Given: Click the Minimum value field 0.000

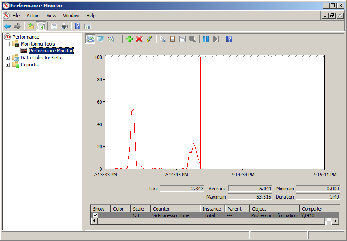Looking at the screenshot, I should pyautogui.click(x=318, y=189).
